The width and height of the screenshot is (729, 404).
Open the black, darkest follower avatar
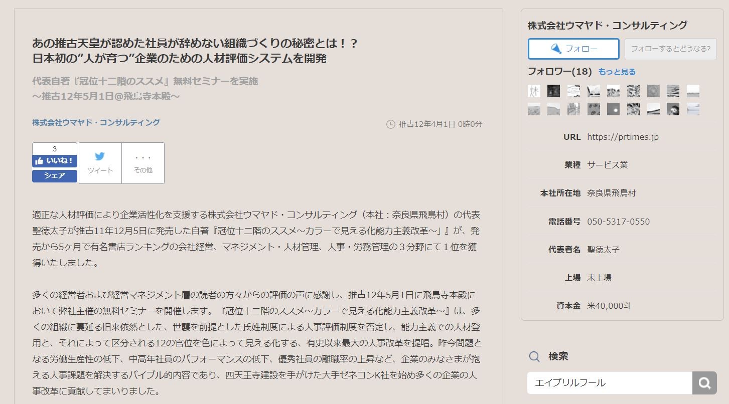[x=553, y=91]
